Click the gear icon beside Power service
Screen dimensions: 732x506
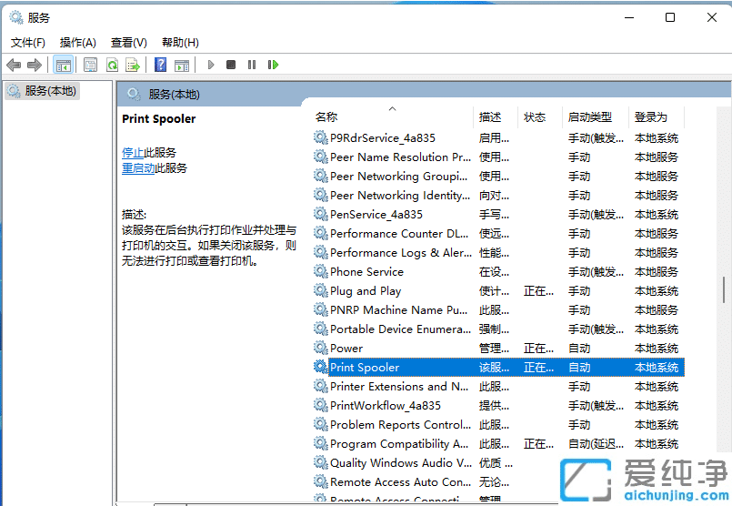click(320, 348)
